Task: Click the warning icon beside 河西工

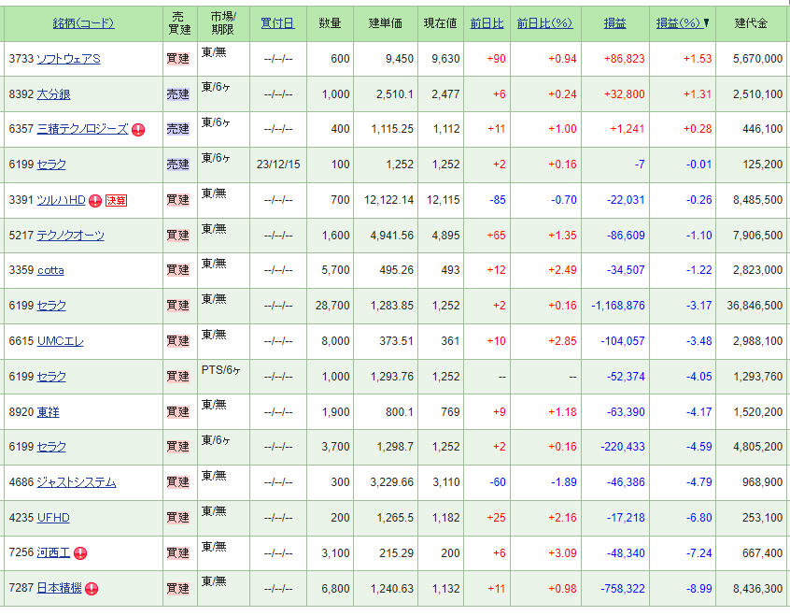Action: coord(80,553)
